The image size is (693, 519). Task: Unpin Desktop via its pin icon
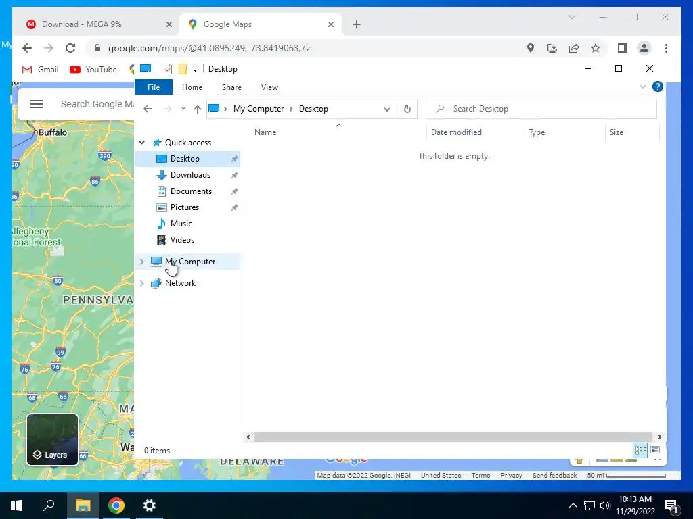tap(234, 159)
